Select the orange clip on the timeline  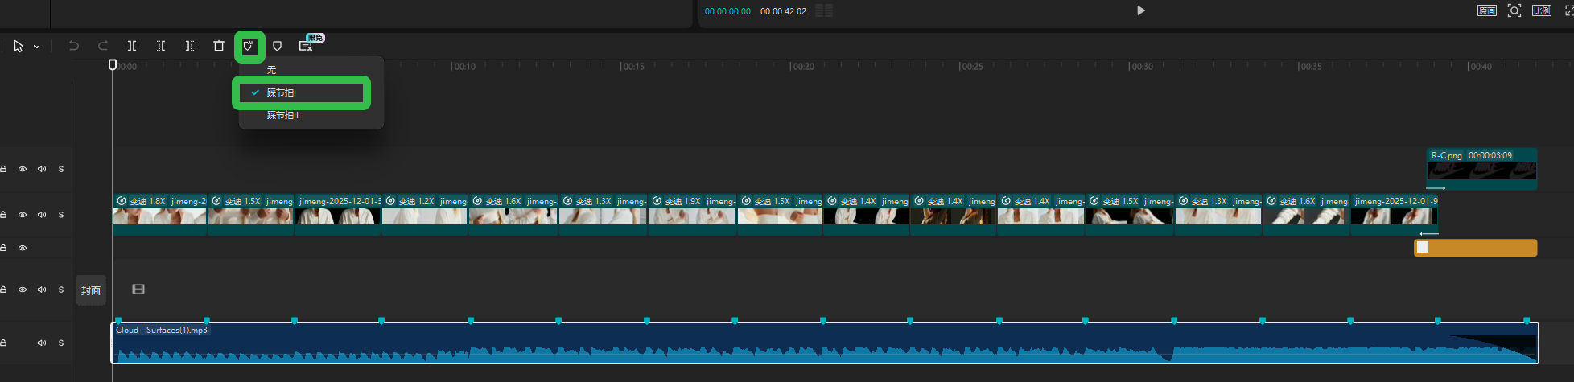[1481, 248]
